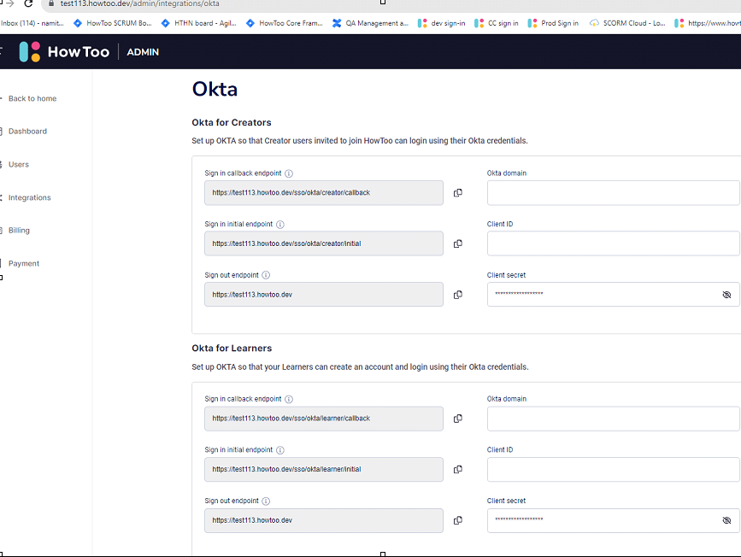This screenshot has height=557, width=741.
Task: Click the Learners Client ID field
Action: click(x=612, y=469)
